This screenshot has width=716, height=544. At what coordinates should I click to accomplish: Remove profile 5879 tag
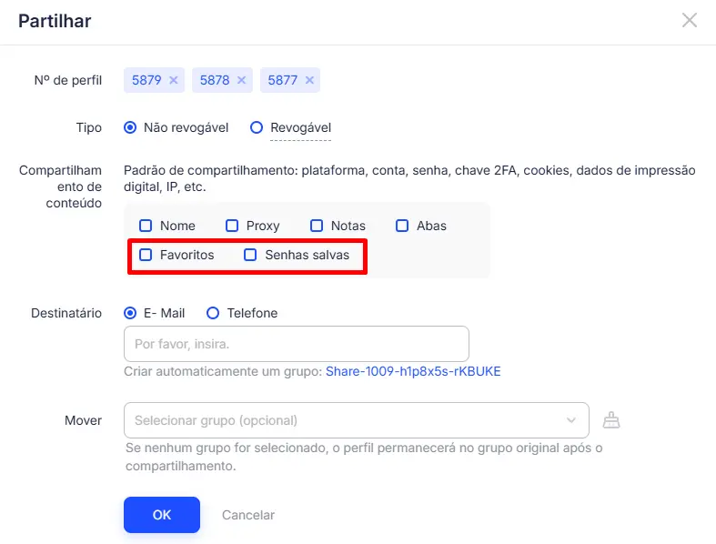[x=173, y=80]
